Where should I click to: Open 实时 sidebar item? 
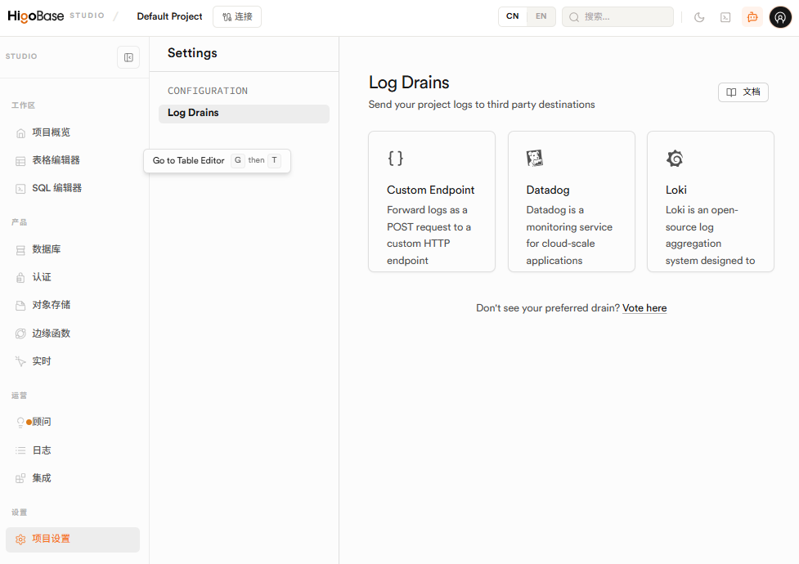click(x=72, y=361)
